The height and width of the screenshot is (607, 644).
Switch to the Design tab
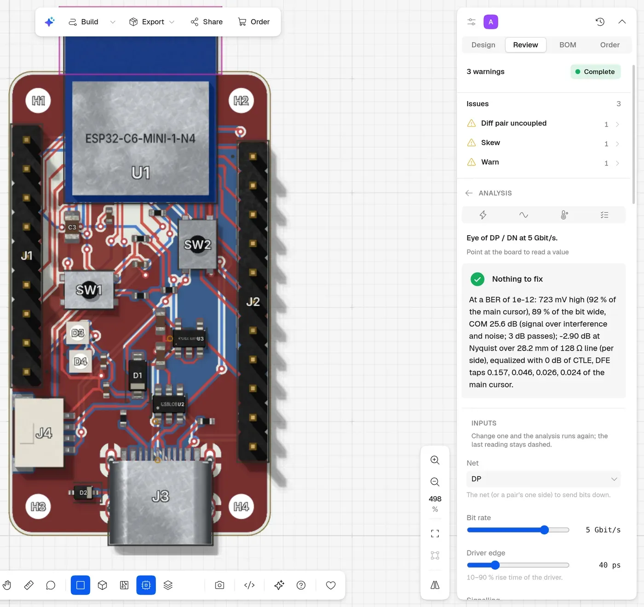tap(483, 45)
